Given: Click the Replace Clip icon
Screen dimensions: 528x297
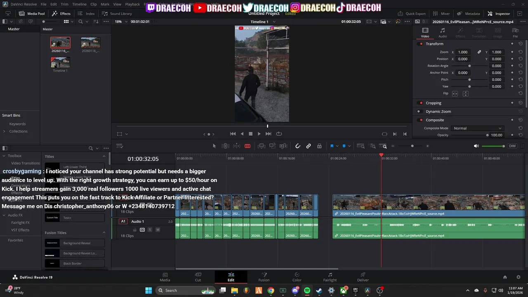Looking at the screenshot, I should click(283, 146).
